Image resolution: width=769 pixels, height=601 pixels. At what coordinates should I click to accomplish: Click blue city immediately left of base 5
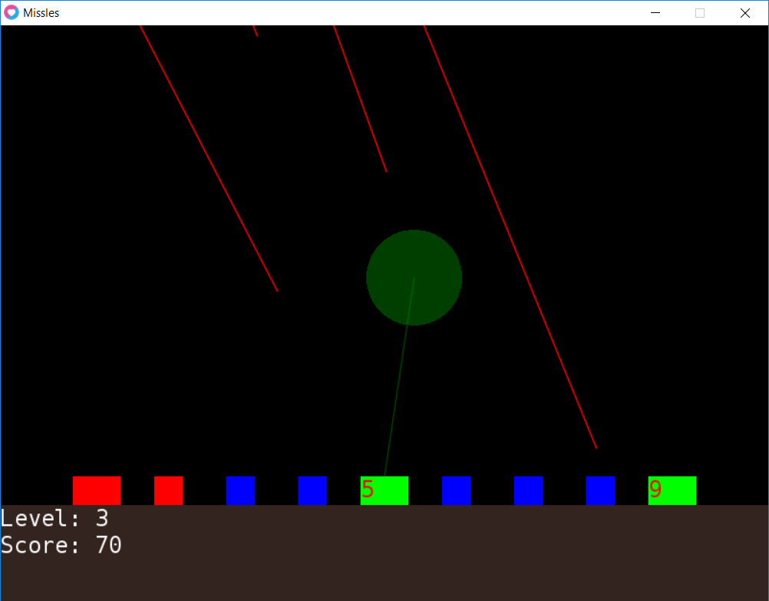coord(312,490)
